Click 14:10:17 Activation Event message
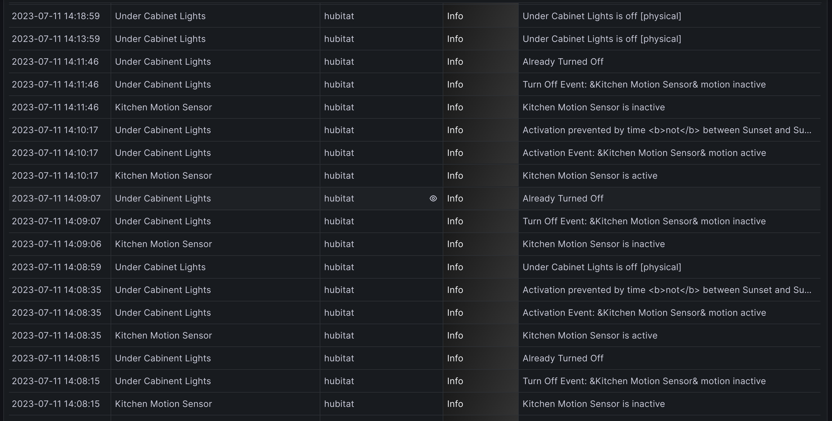Image resolution: width=832 pixels, height=421 pixels. 644,153
